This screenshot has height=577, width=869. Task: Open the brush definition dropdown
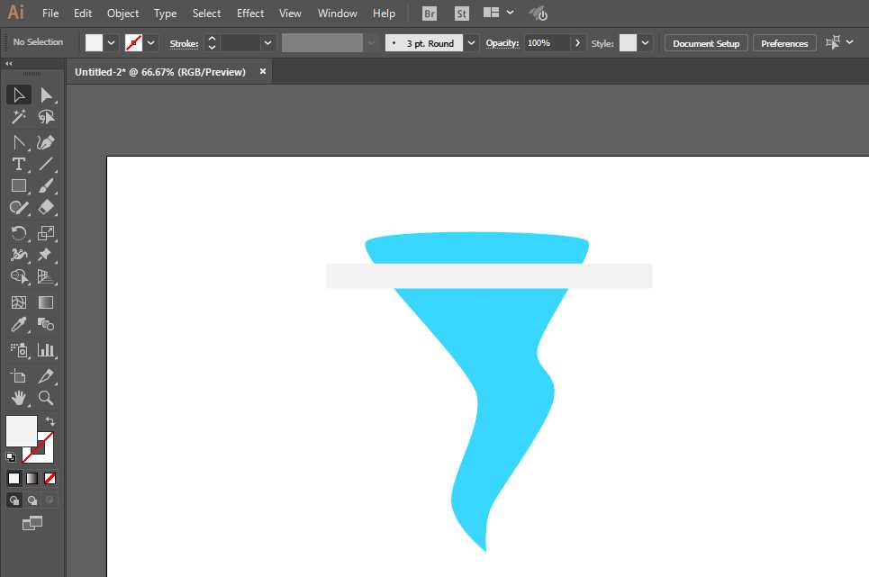coord(472,43)
